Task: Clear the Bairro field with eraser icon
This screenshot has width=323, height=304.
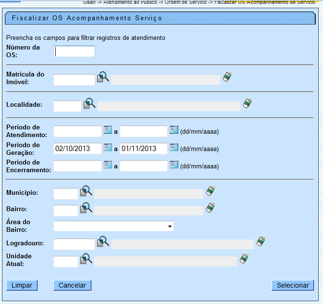Action: 211,208
